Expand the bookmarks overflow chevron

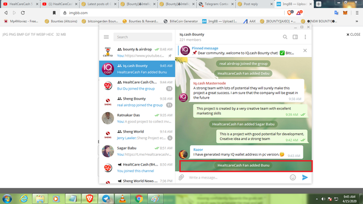pyautogui.click(x=357, y=22)
